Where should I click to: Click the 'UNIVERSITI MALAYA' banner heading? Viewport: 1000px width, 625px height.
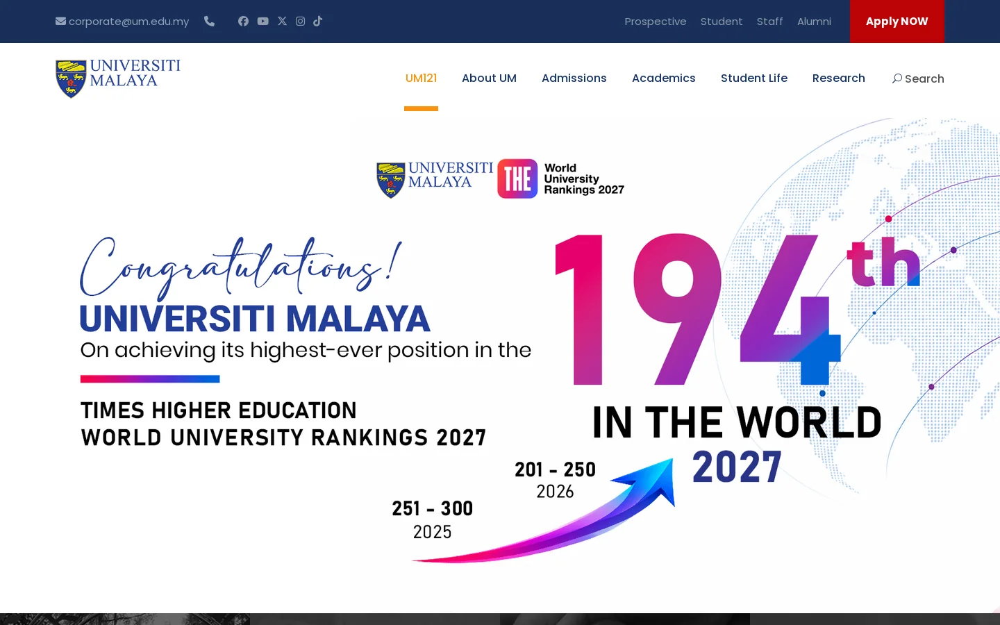pos(255,319)
